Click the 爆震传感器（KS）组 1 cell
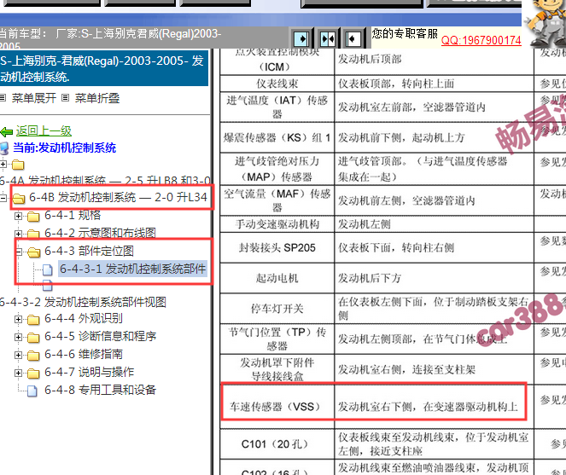Image resolution: width=566 pixels, height=475 pixels. (277, 137)
